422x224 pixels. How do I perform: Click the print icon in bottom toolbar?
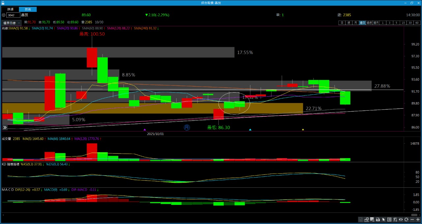click(x=378, y=220)
